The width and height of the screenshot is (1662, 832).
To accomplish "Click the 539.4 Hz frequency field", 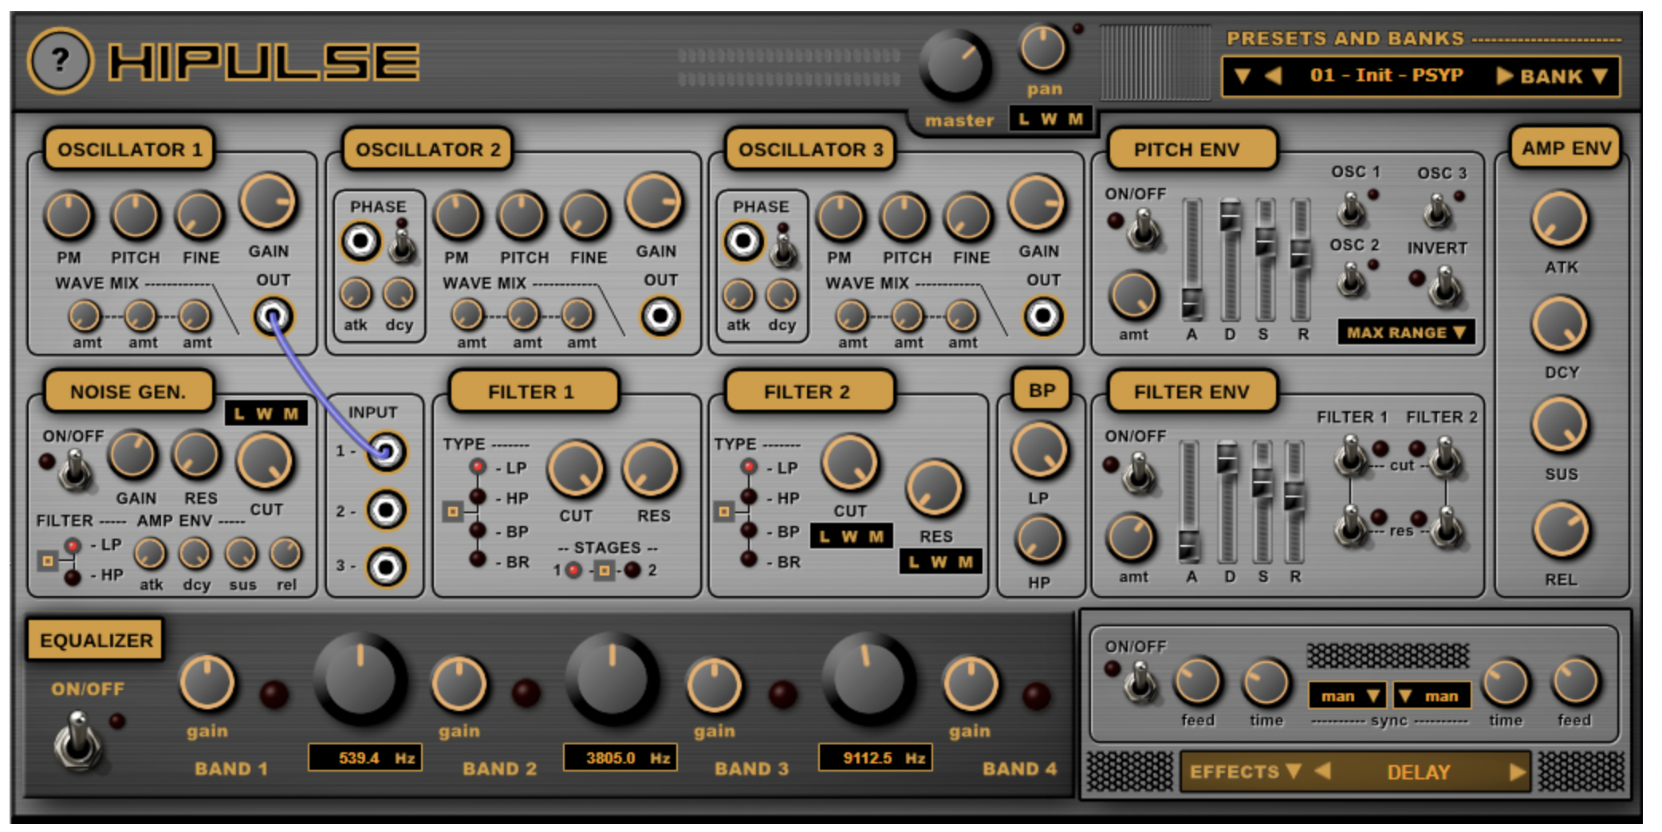I will pyautogui.click(x=364, y=758).
